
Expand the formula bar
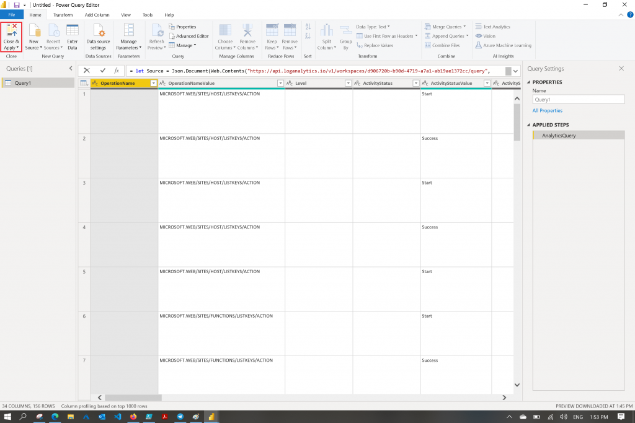click(x=516, y=71)
